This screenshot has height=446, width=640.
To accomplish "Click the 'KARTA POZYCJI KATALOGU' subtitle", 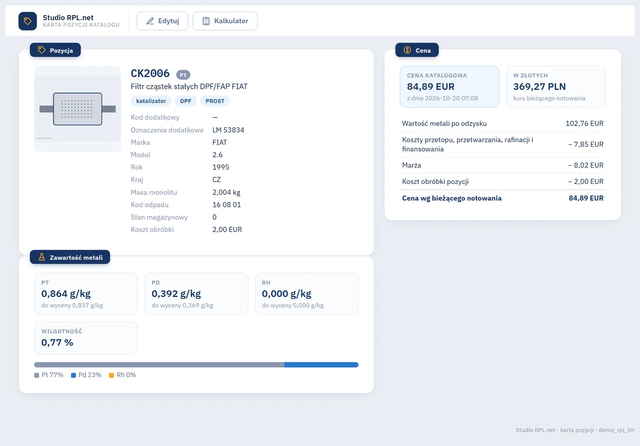I will [81, 25].
